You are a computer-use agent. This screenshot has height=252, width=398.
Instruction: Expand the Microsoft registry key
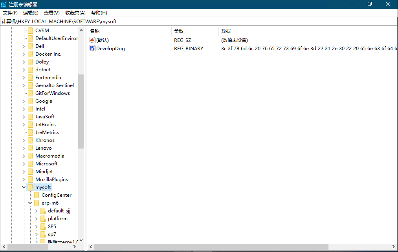coord(24,164)
